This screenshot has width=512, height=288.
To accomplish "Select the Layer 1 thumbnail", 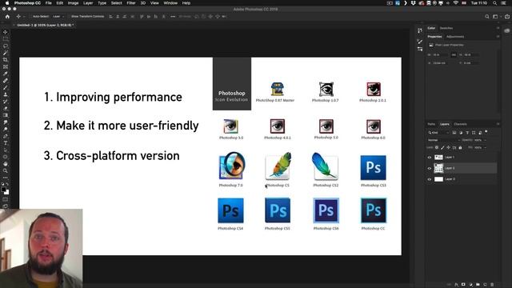I will pyautogui.click(x=438, y=158).
